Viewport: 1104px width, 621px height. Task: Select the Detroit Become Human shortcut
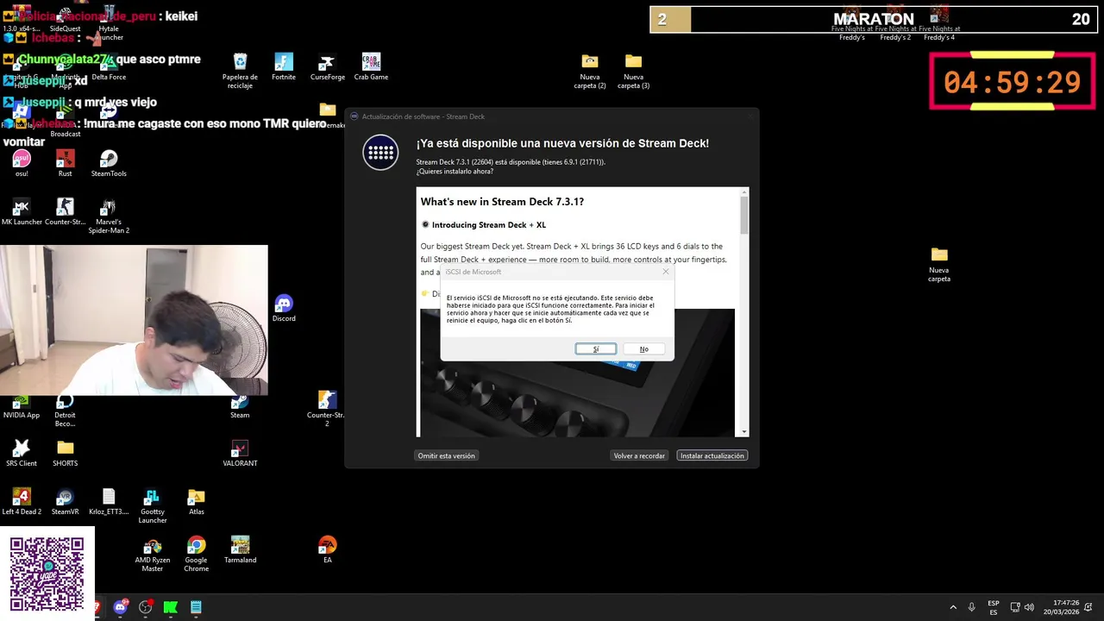pos(65,409)
